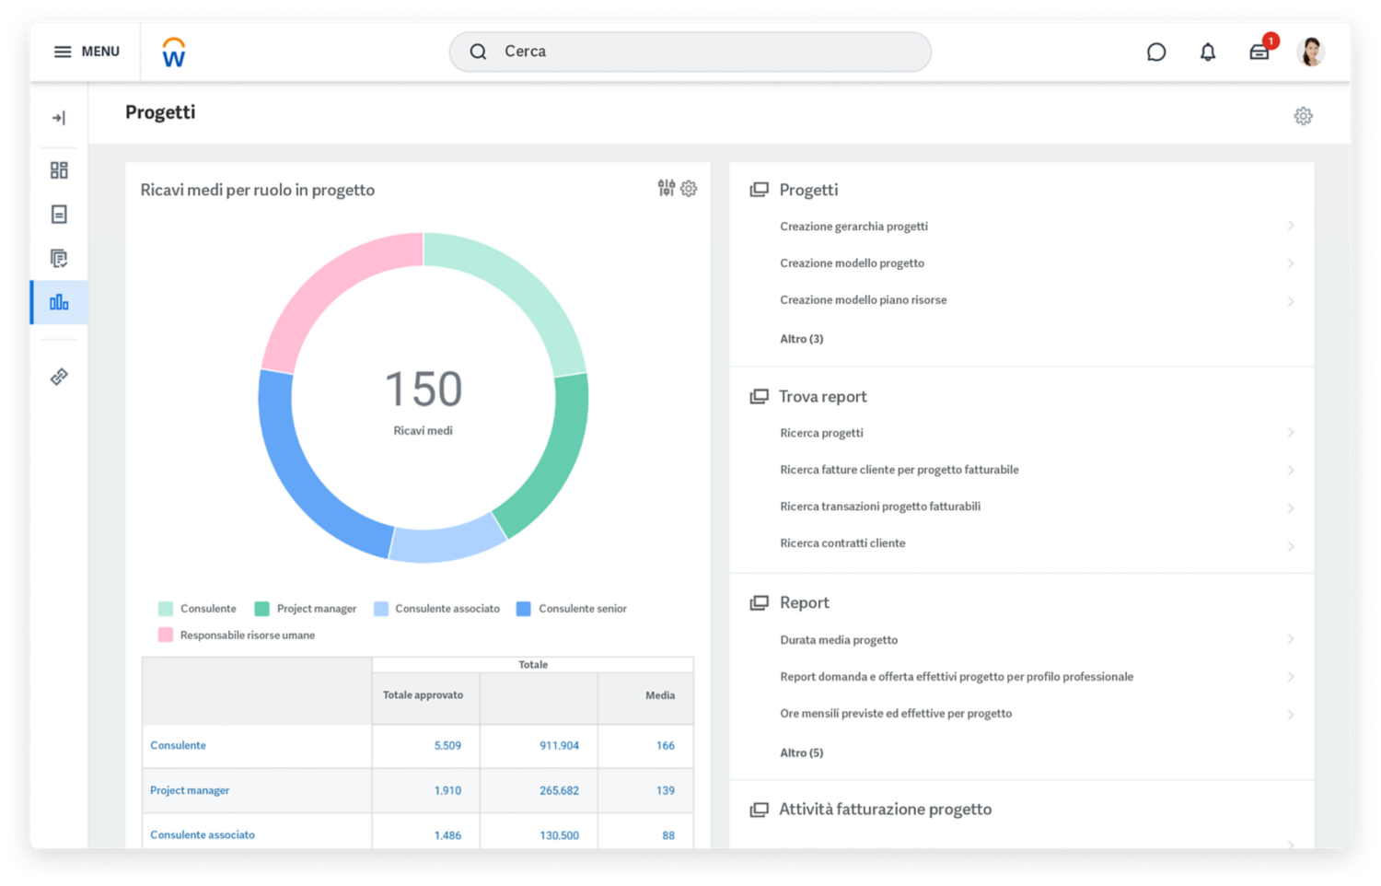
Task: Click the Report section window icon
Action: pos(759,602)
